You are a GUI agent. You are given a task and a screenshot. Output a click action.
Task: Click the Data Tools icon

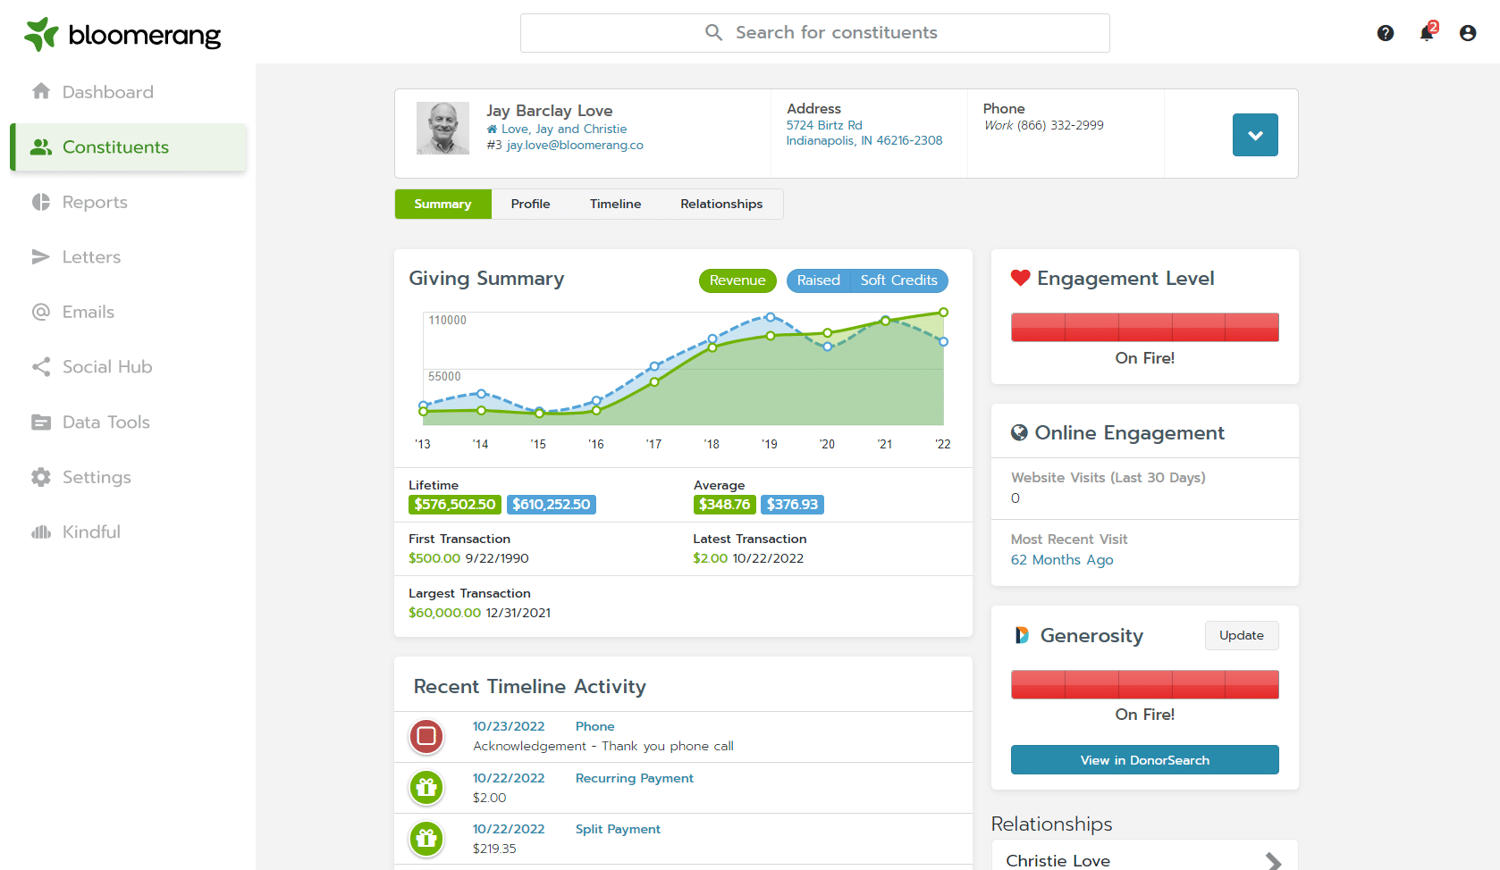point(41,422)
